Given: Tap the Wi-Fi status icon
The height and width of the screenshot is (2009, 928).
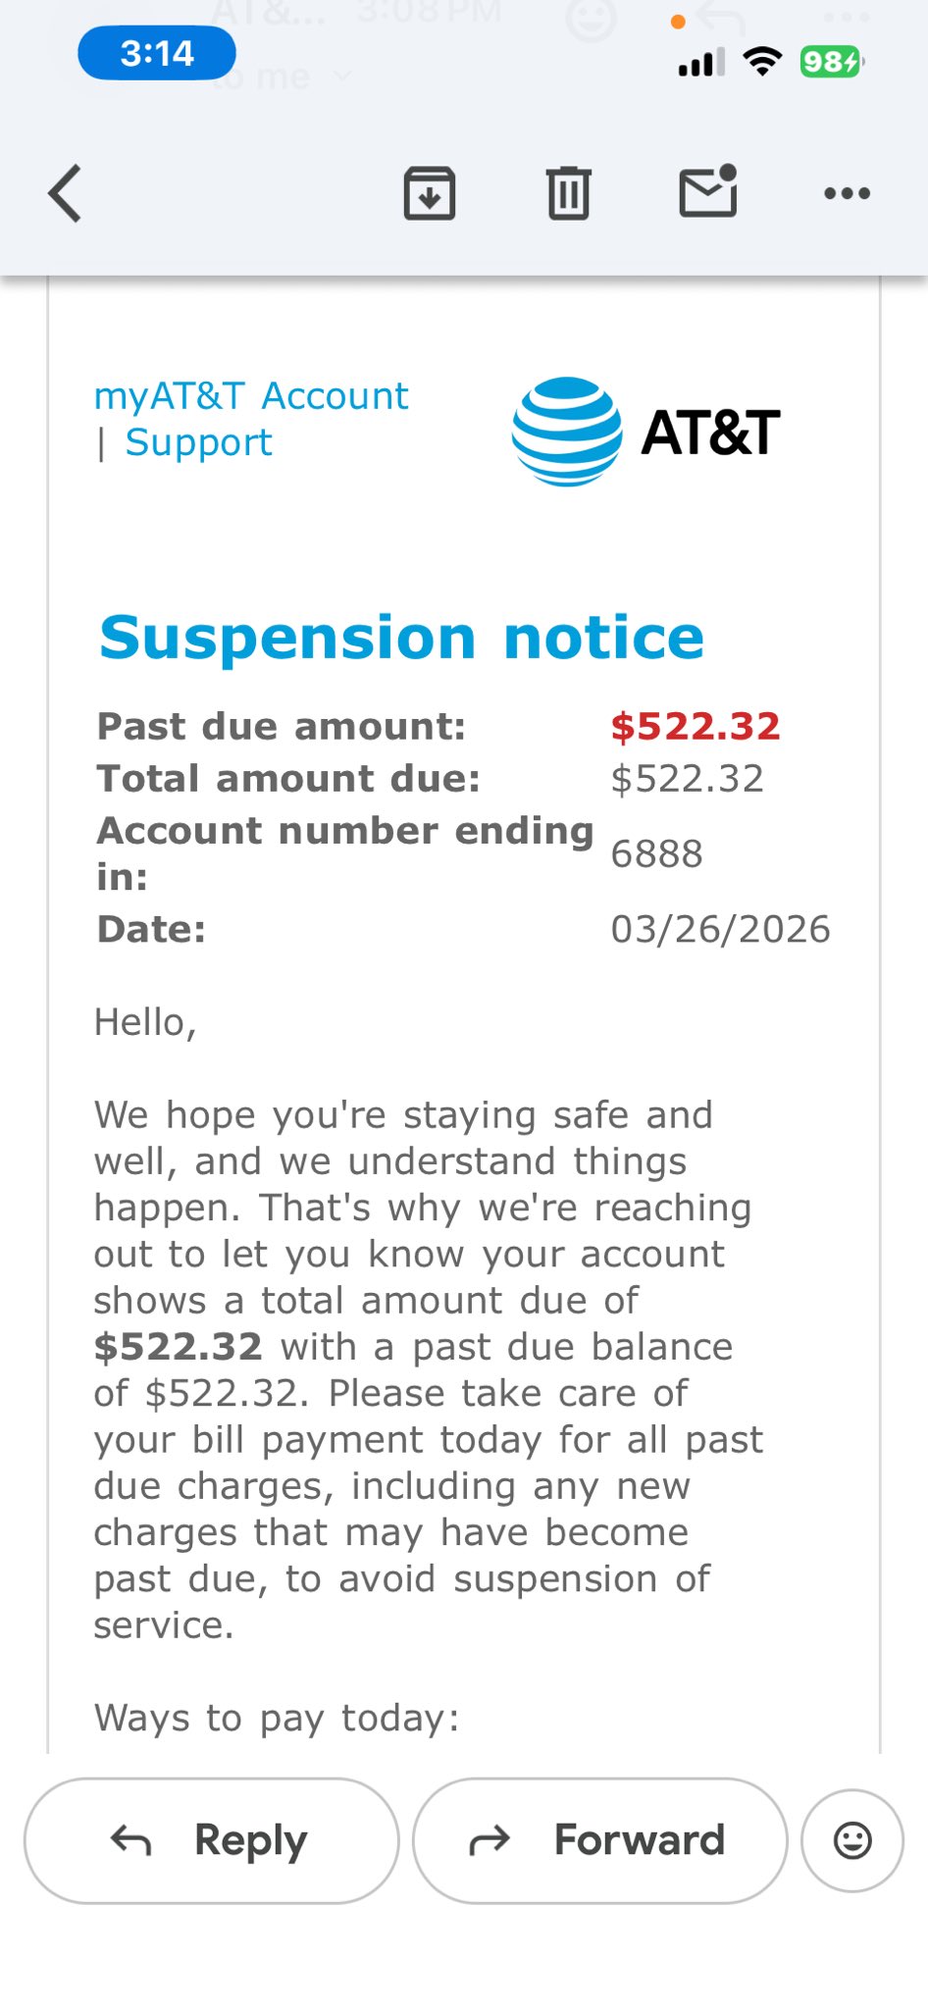Looking at the screenshot, I should click(762, 62).
